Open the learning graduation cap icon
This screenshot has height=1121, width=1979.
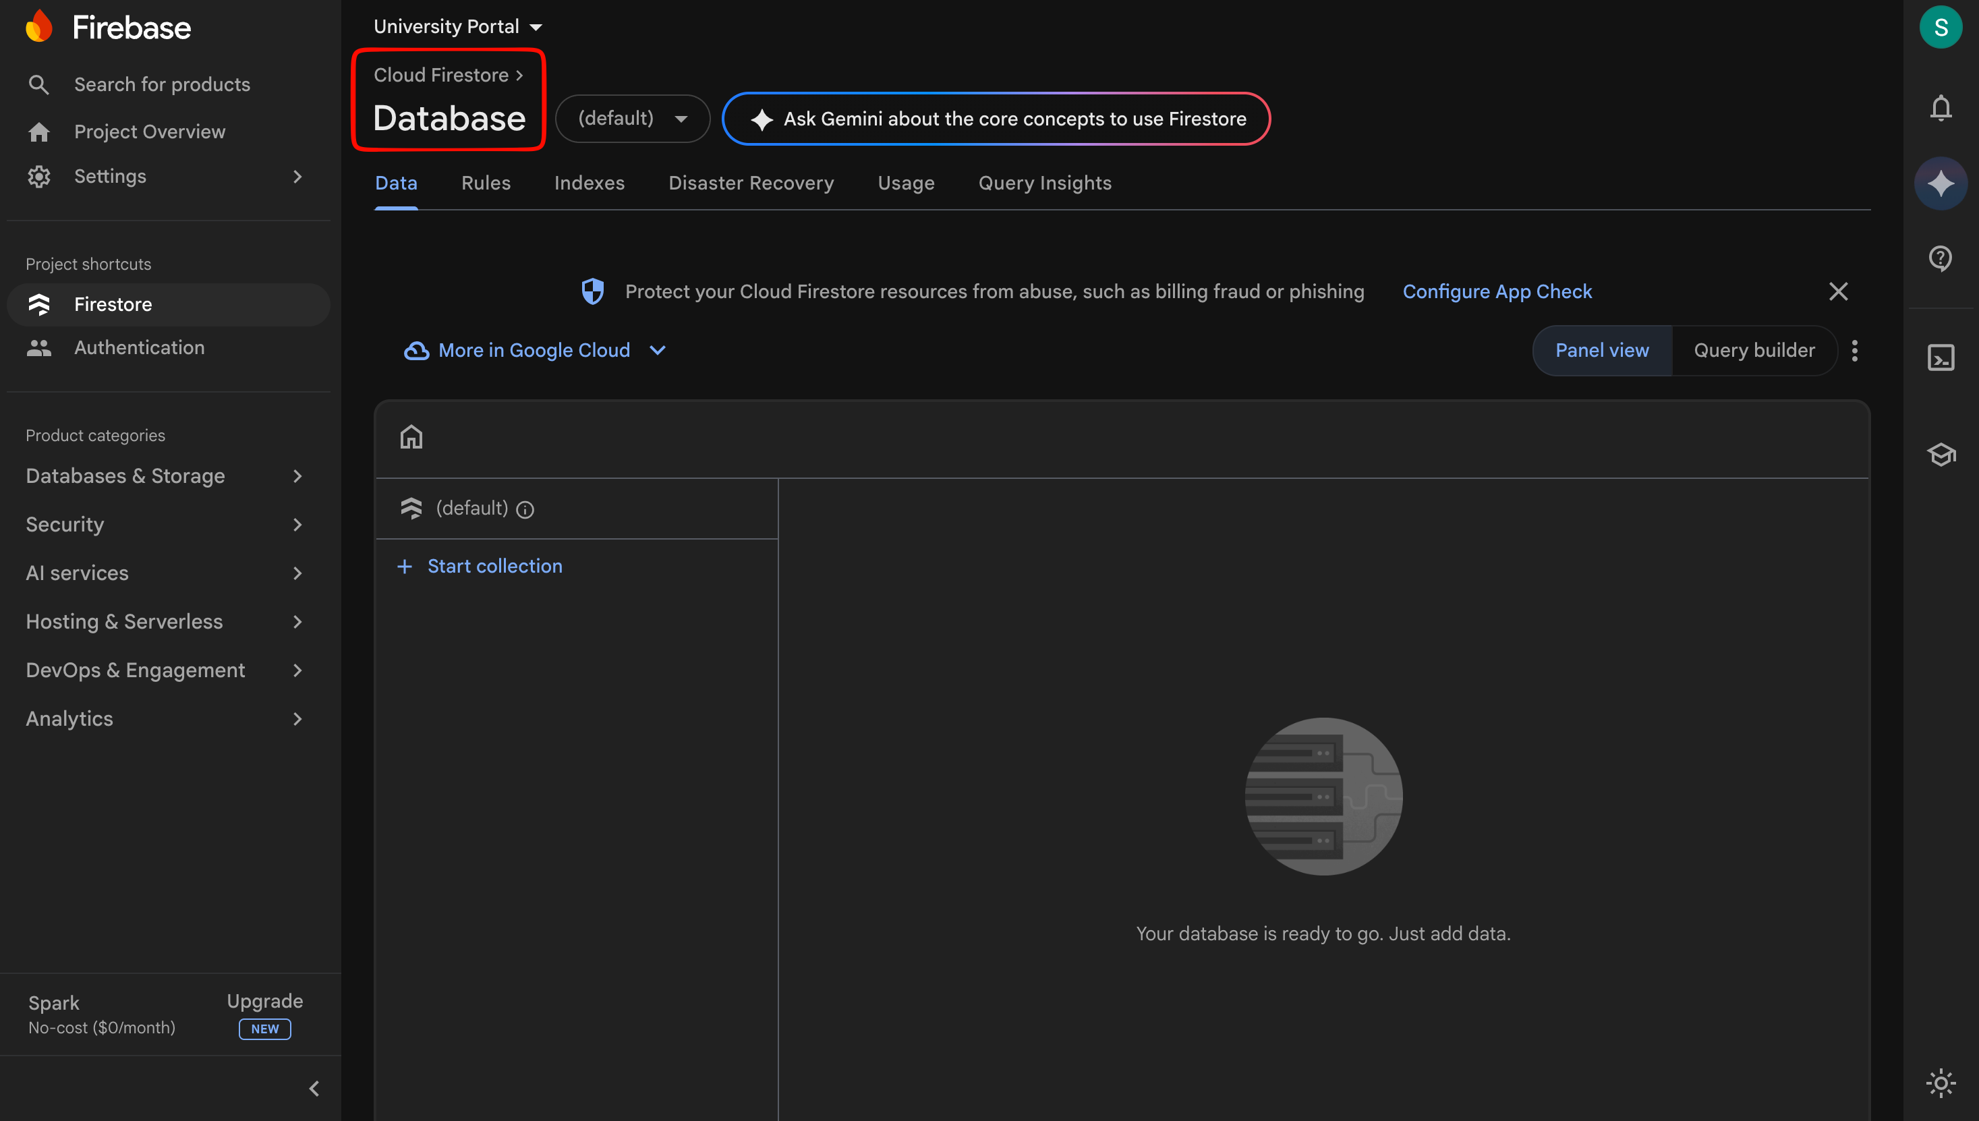[x=1941, y=454]
